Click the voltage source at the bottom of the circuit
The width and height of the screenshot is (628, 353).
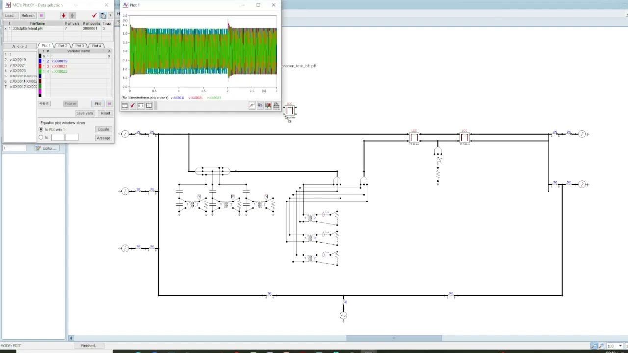[x=343, y=315]
